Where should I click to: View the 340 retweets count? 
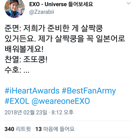(x=9, y=129)
